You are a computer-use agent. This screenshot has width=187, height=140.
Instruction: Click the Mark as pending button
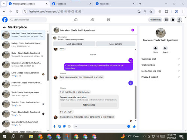pyautogui.click(x=74, y=44)
